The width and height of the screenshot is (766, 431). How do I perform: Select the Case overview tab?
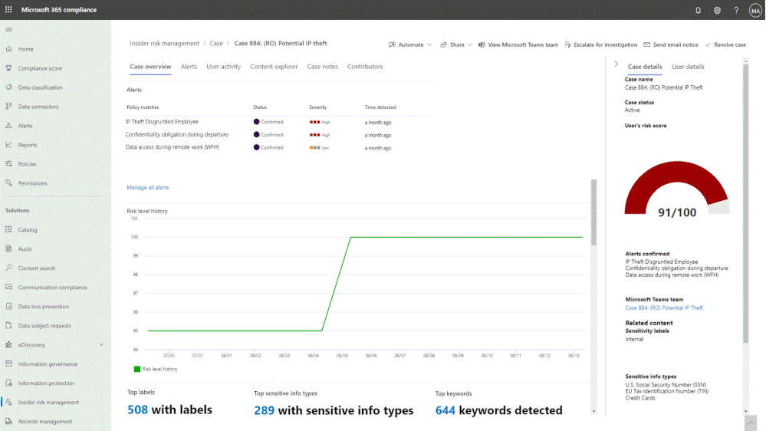pyautogui.click(x=150, y=67)
